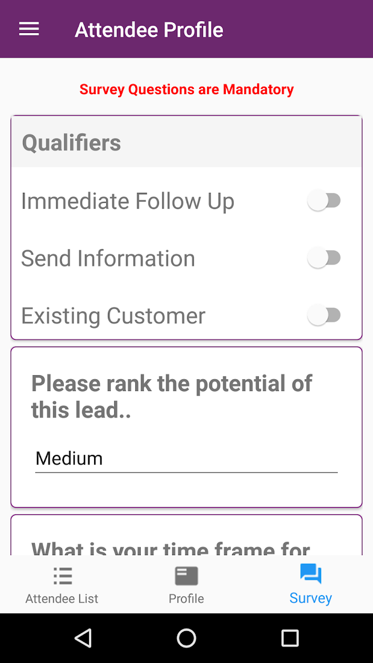The width and height of the screenshot is (373, 663).
Task: Tap the Profile card icon
Action: (186, 576)
